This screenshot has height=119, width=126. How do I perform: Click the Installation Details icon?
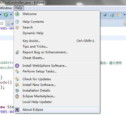click(17, 91)
